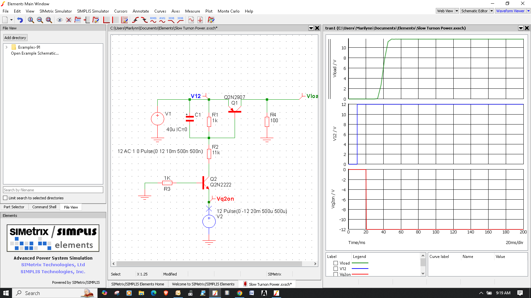Click the Search by filename field
This screenshot has width=531, height=298.
[x=53, y=190]
